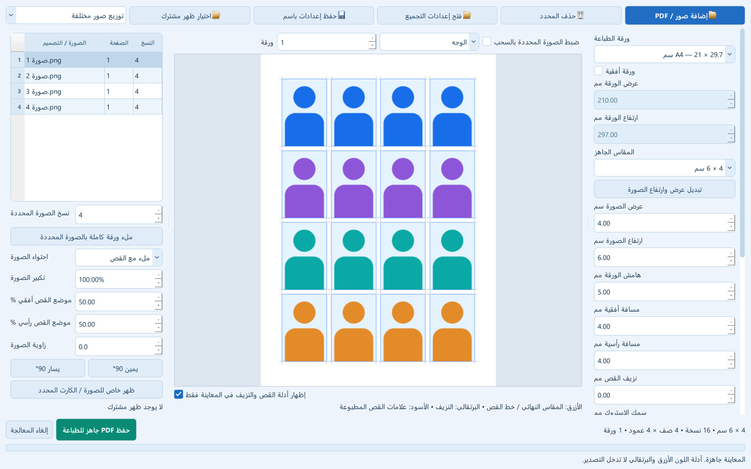Click موضع القص رأسي % field
The height and width of the screenshot is (469, 751).
click(118, 324)
